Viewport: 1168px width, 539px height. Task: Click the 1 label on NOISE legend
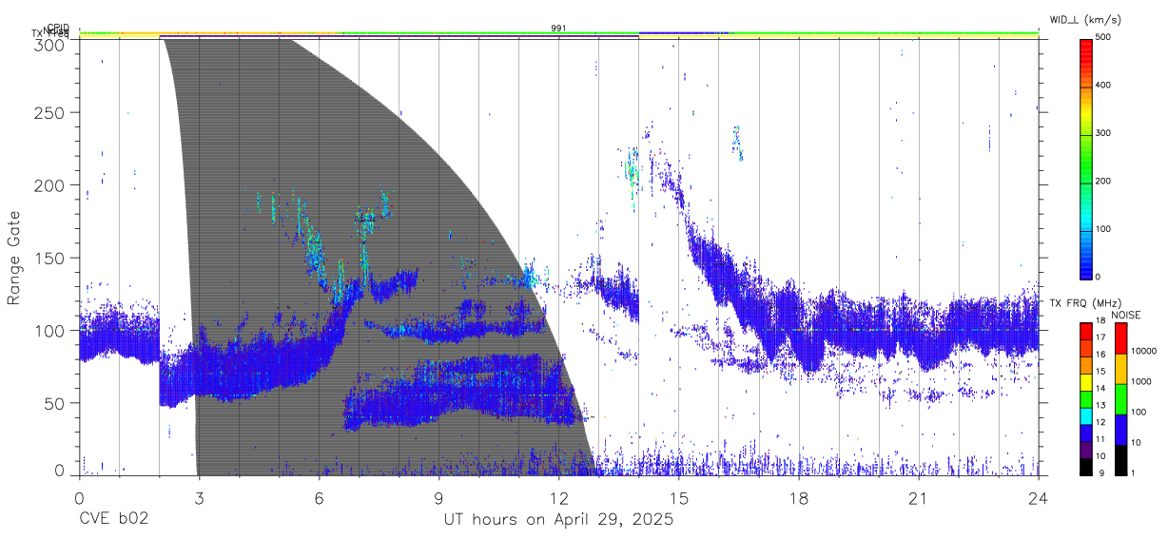click(x=1133, y=473)
